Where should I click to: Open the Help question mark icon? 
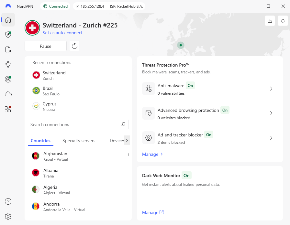pyautogui.click(x=8, y=201)
